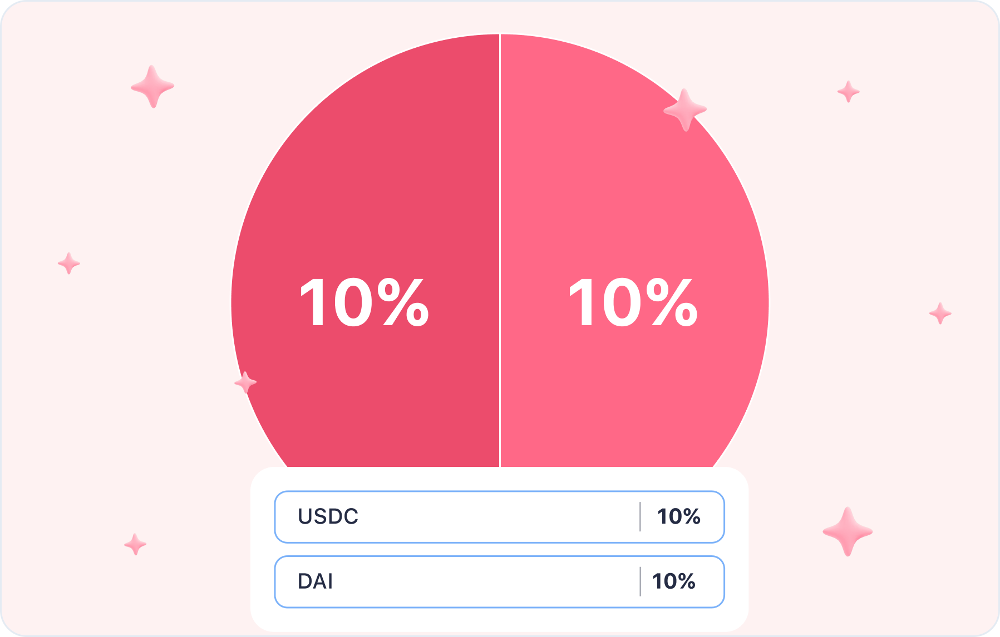
Task: Click the 10% label on the light slice
Action: tap(633, 303)
